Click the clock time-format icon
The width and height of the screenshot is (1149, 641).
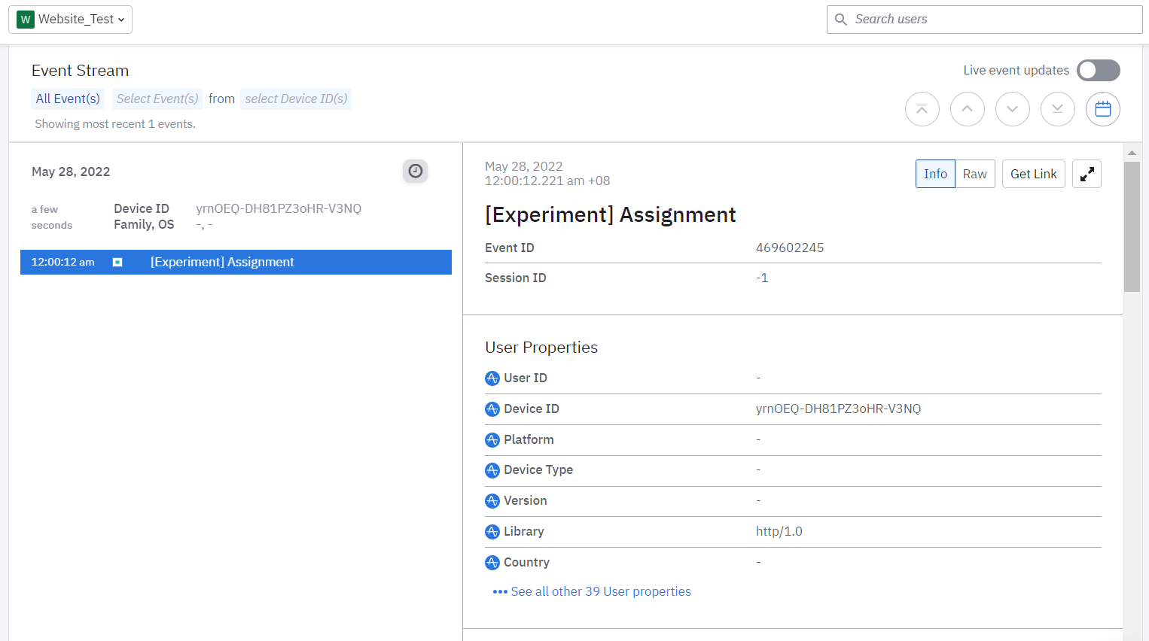[415, 172]
